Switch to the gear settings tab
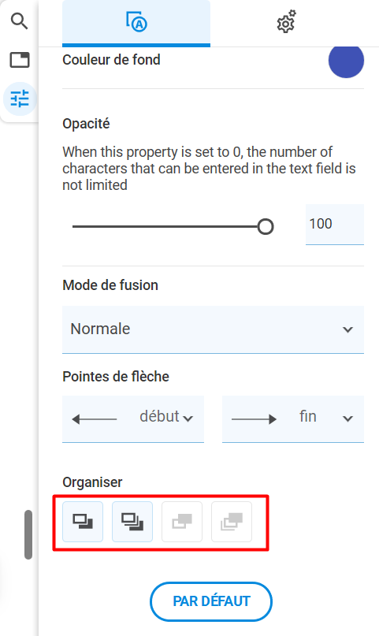 pyautogui.click(x=287, y=23)
